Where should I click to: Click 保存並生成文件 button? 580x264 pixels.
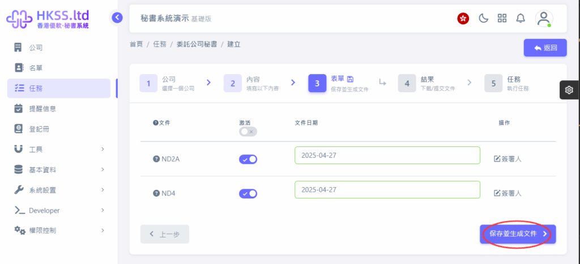[x=518, y=234]
